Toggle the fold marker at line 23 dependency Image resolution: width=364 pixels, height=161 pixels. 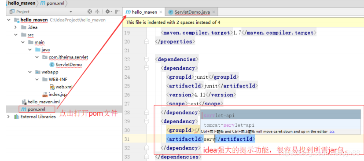click(147, 68)
